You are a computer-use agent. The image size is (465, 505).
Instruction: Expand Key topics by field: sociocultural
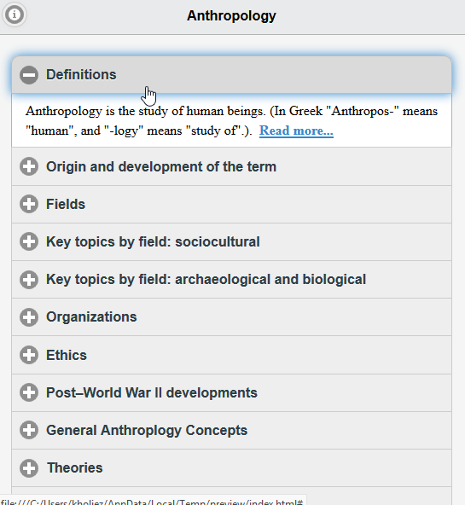231,242
